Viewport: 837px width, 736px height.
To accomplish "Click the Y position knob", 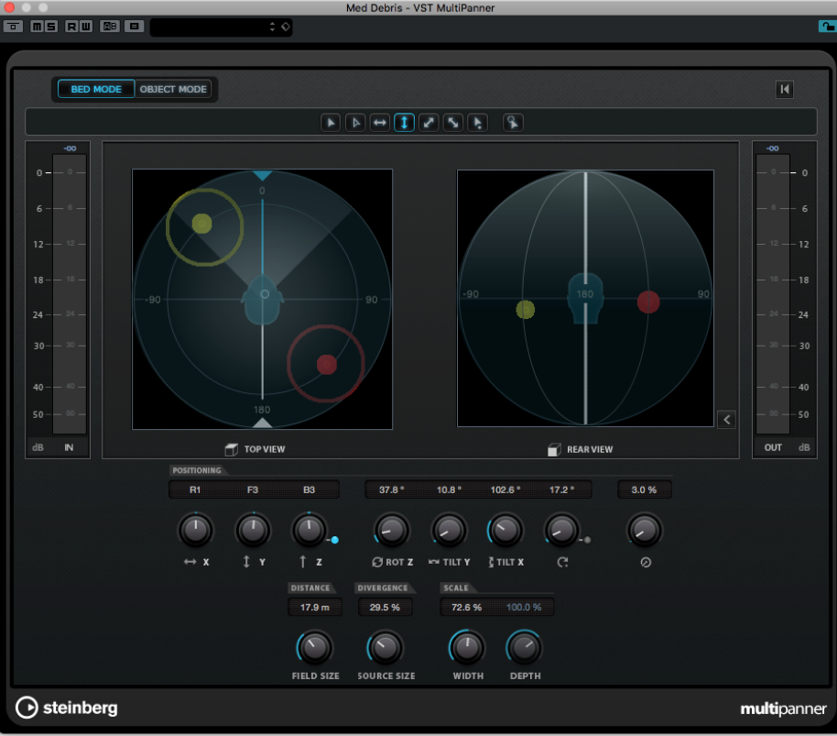I will pyautogui.click(x=253, y=530).
